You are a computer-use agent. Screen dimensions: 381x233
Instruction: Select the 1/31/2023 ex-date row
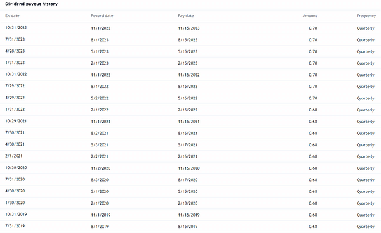(x=190, y=63)
